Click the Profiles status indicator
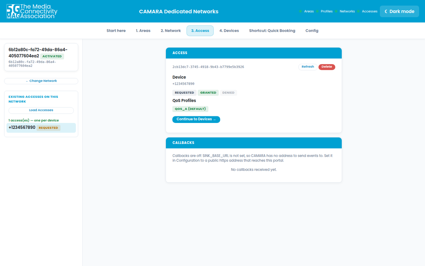Viewport: 425px width, 266px height. 324,11
